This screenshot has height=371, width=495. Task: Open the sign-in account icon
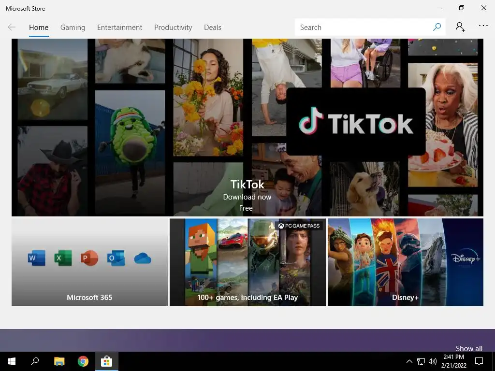[x=460, y=27]
